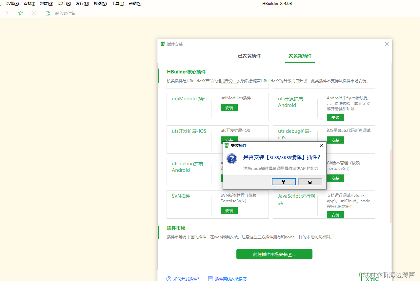Install the SVN插件 plugin

click(x=229, y=211)
